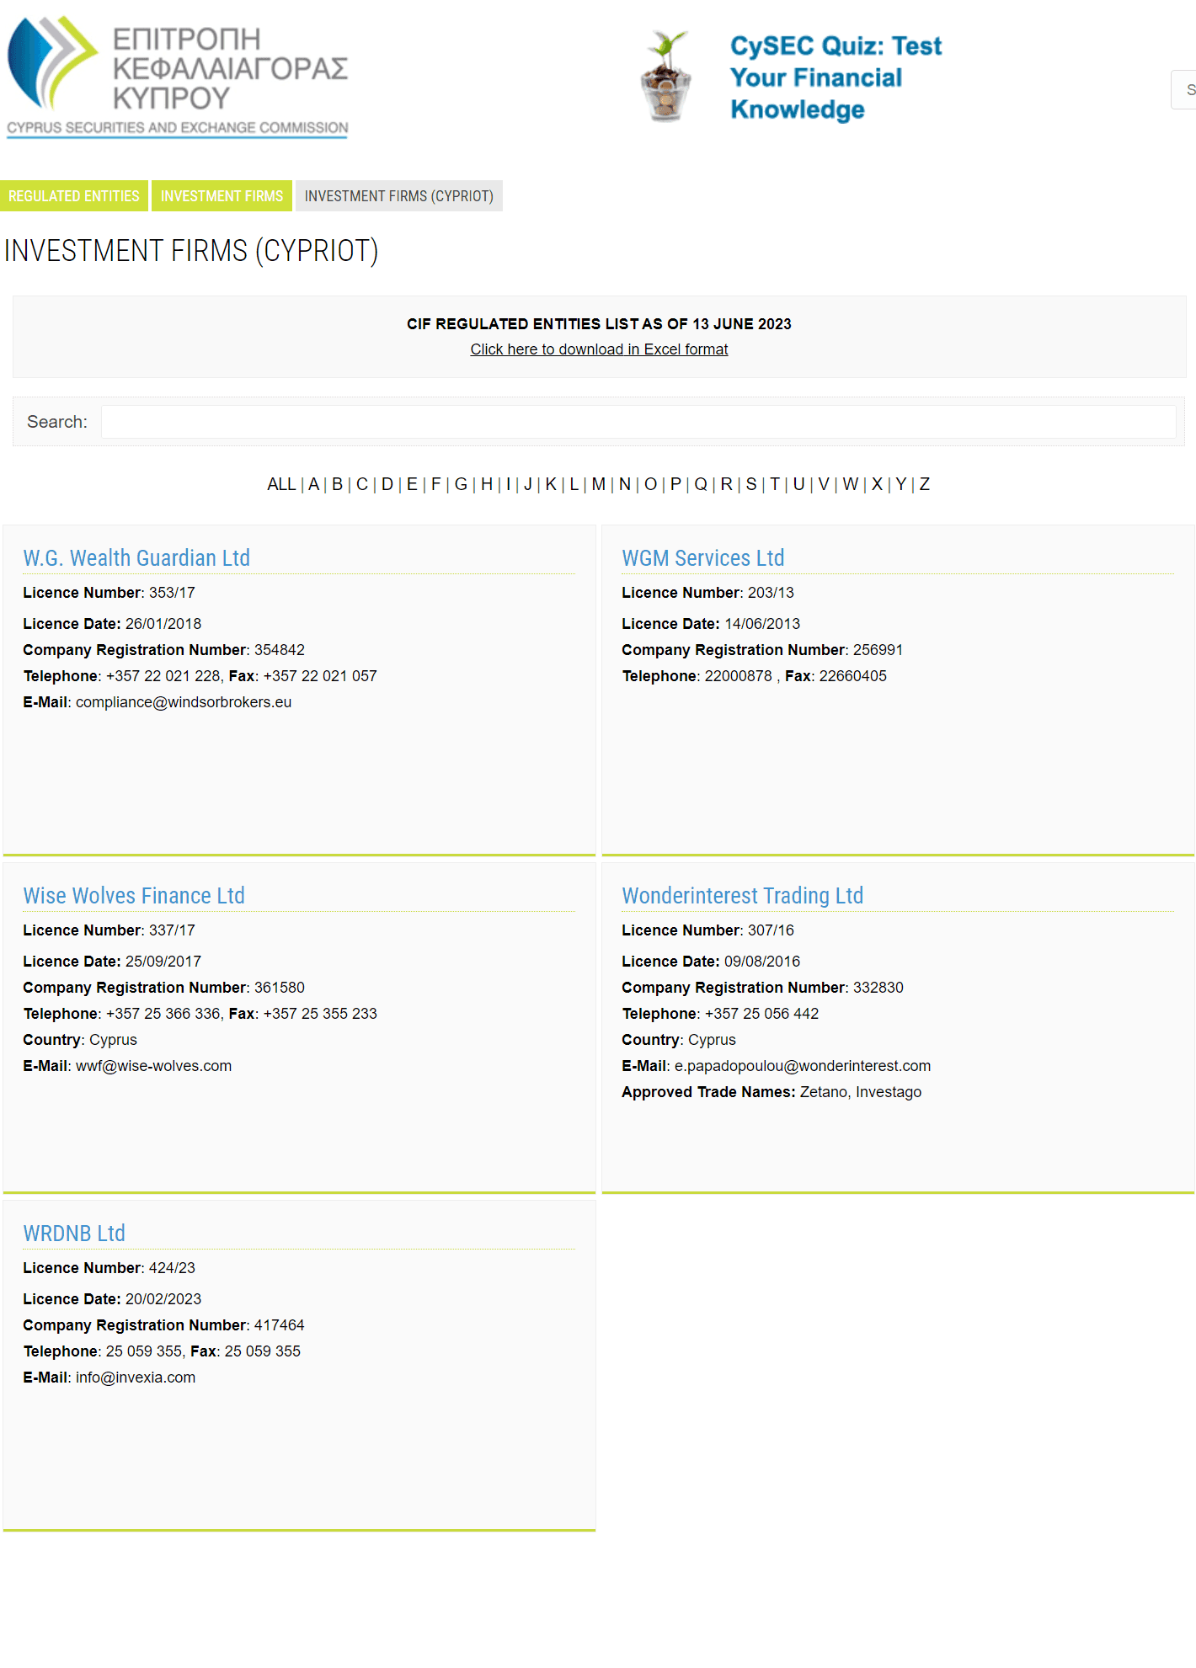Viewport: 1196px width, 1668px height.
Task: Filter firms by letter G
Action: tap(461, 484)
